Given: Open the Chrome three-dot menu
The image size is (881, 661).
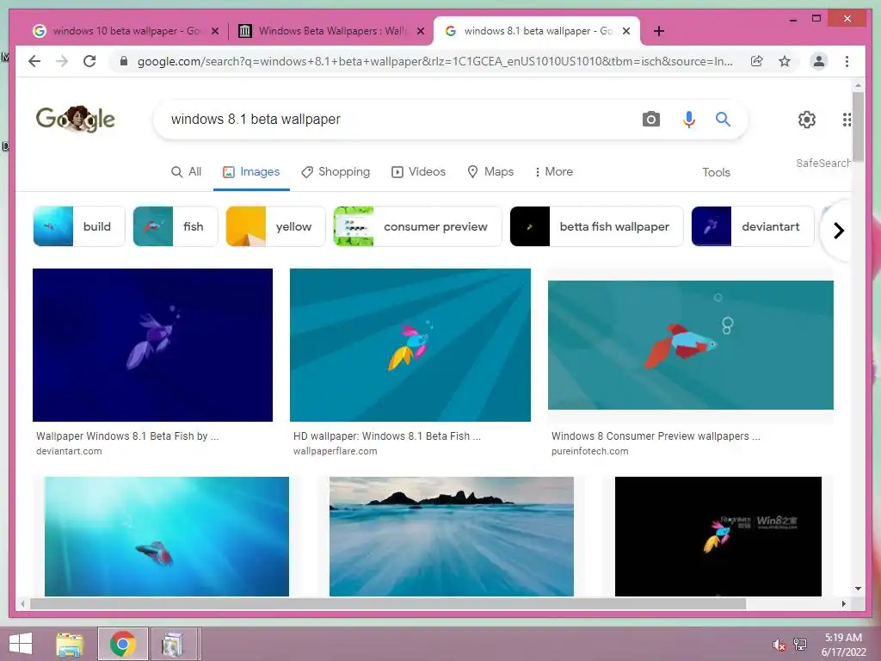Looking at the screenshot, I should click(847, 61).
